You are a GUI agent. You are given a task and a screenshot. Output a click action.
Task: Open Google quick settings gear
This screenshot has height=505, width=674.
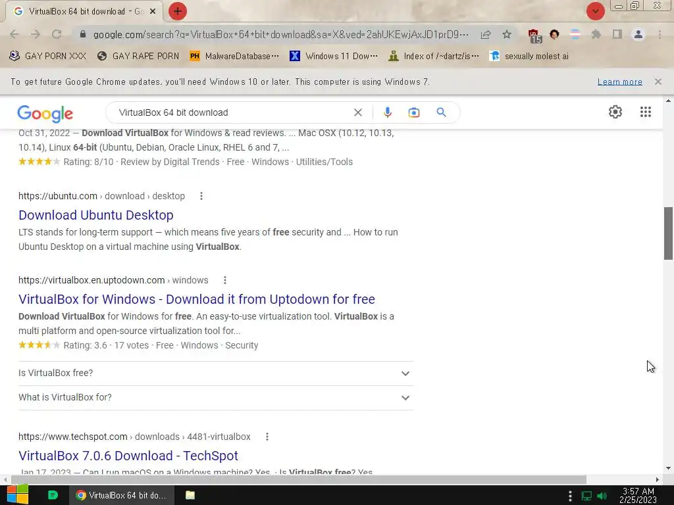pyautogui.click(x=615, y=112)
